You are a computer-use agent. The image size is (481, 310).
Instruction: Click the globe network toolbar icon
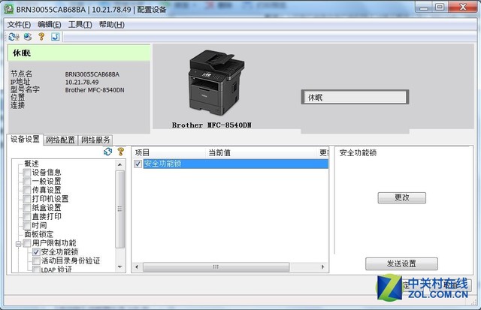coord(28,37)
